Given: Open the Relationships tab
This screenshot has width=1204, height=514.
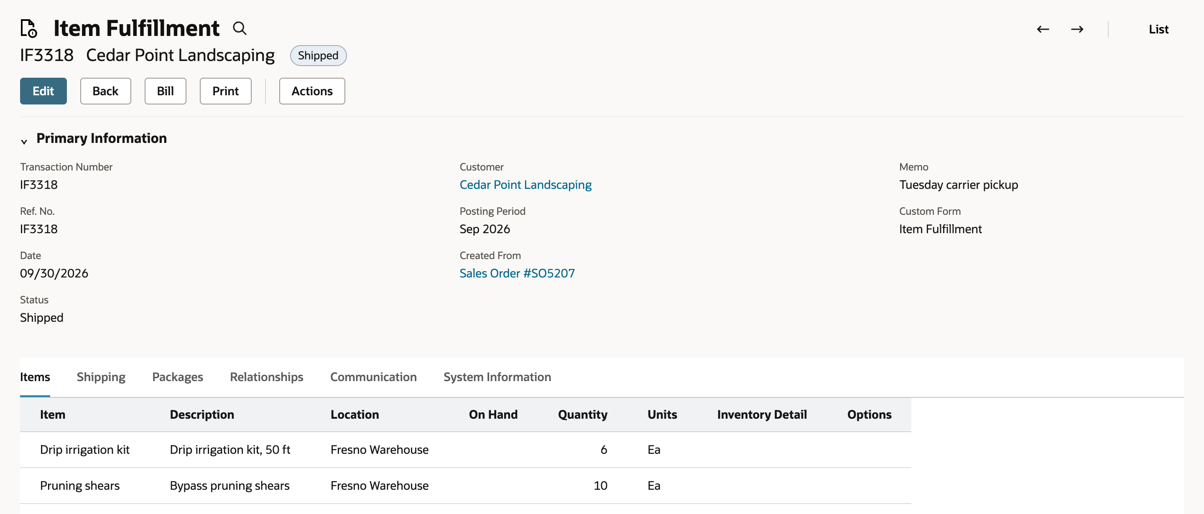Looking at the screenshot, I should 266,377.
